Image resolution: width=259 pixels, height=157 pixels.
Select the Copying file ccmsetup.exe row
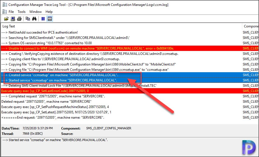pos(129,70)
